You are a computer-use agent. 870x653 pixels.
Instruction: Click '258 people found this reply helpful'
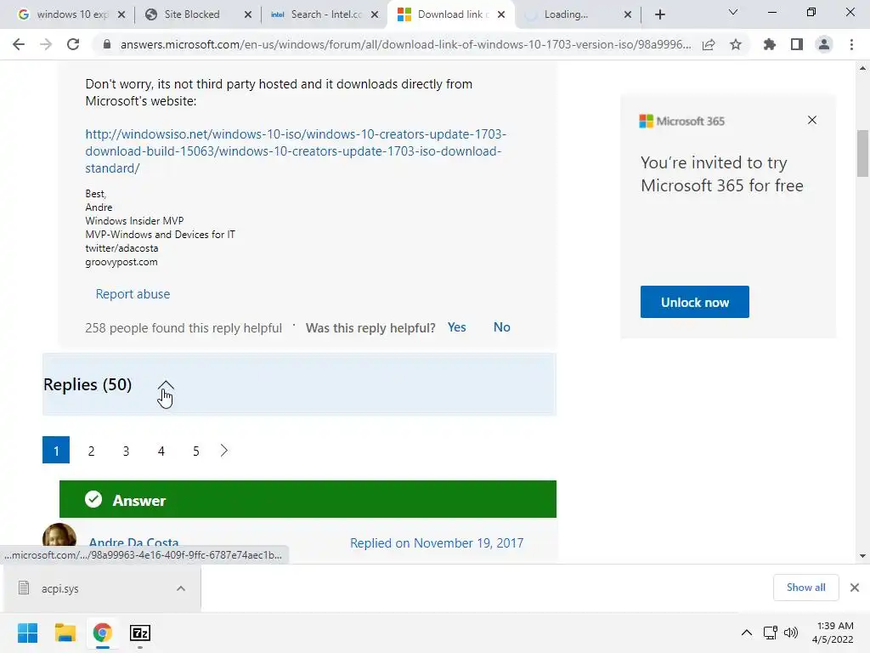(184, 328)
